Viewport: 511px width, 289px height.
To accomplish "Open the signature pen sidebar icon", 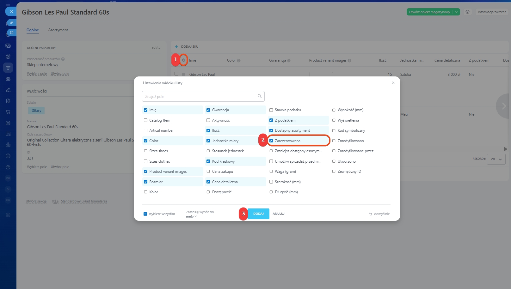I will pyautogui.click(x=8, y=90).
